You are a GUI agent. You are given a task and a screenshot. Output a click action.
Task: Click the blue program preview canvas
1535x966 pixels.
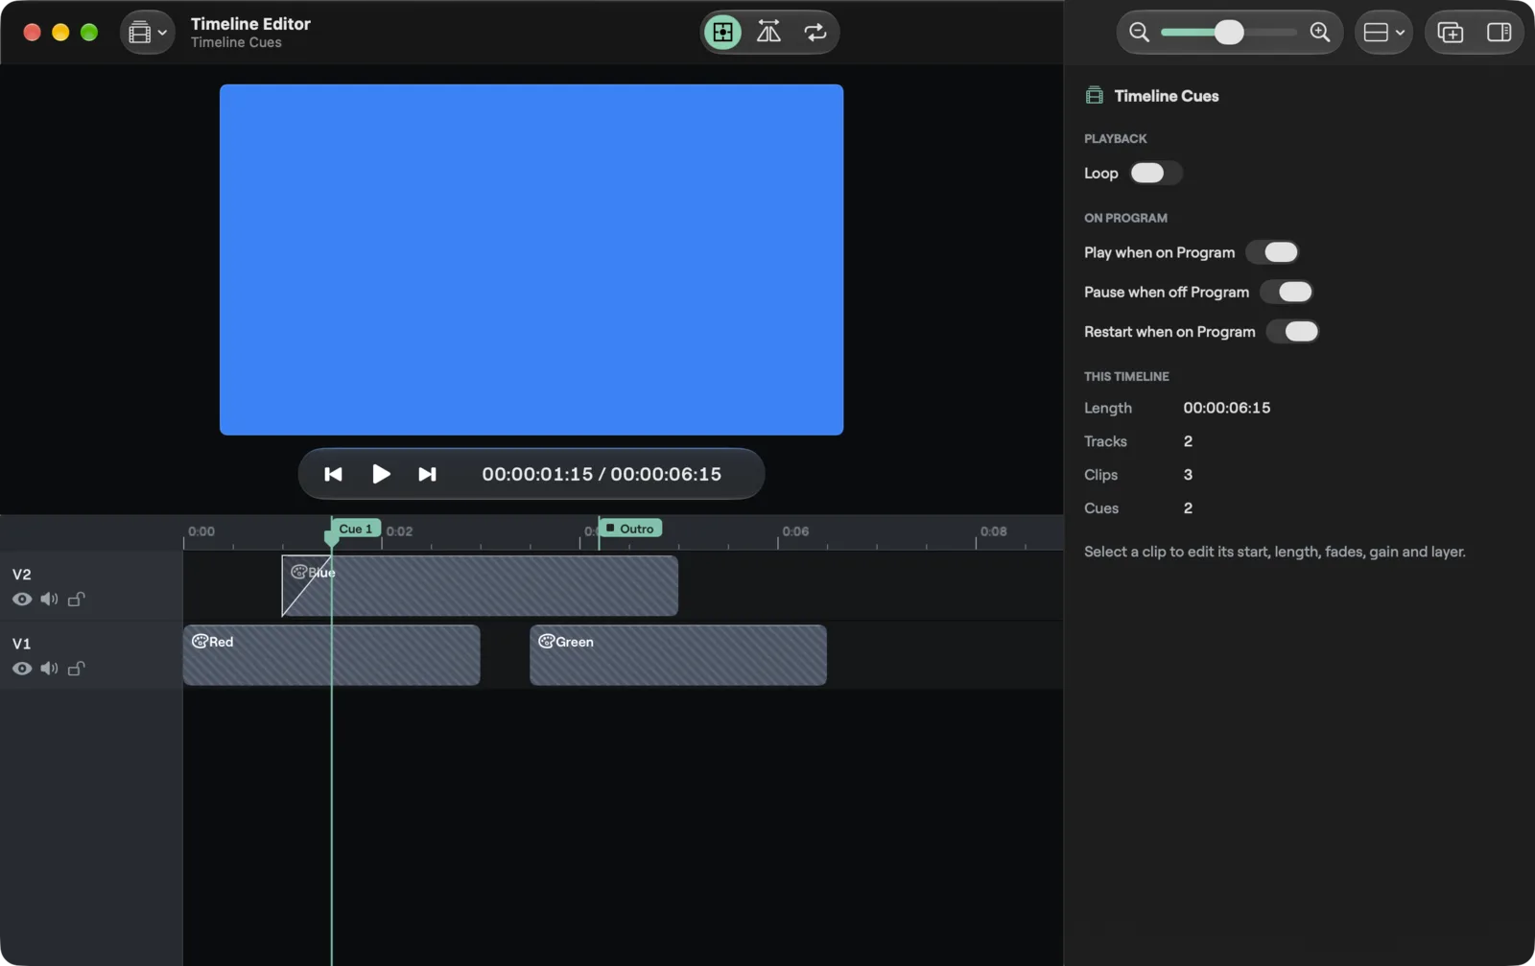coord(531,260)
